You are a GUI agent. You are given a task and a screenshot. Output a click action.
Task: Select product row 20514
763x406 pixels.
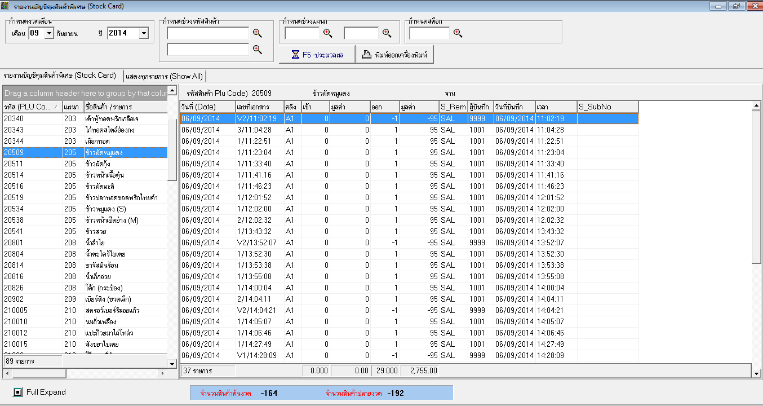pos(85,175)
